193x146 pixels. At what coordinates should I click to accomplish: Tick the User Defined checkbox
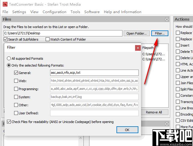coord(16,113)
